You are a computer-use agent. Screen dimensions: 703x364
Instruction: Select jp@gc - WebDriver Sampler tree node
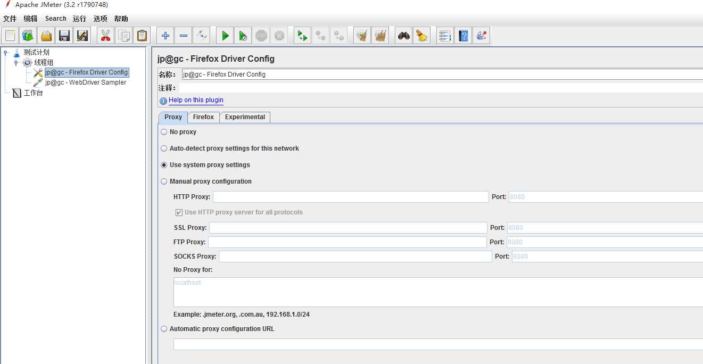coord(86,82)
